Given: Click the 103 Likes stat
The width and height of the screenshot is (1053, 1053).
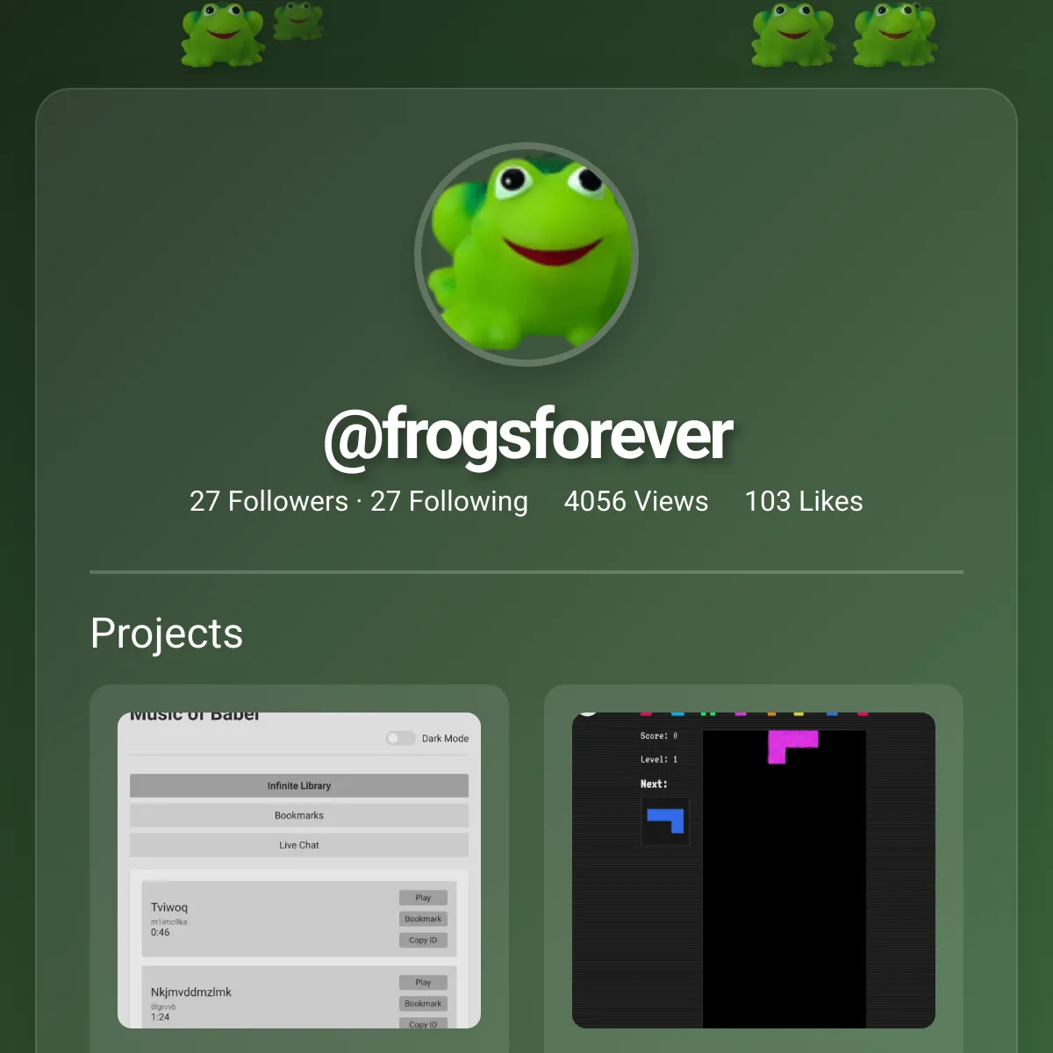Looking at the screenshot, I should 804,501.
